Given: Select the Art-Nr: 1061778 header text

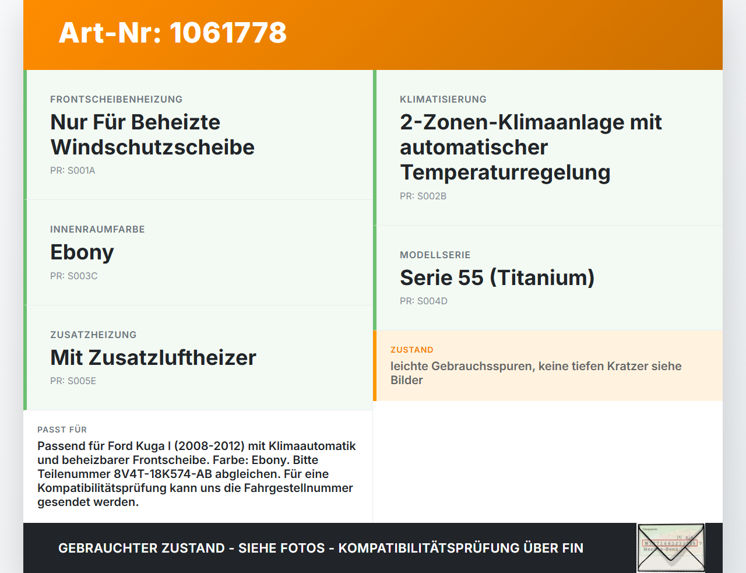Looking at the screenshot, I should pos(173,33).
